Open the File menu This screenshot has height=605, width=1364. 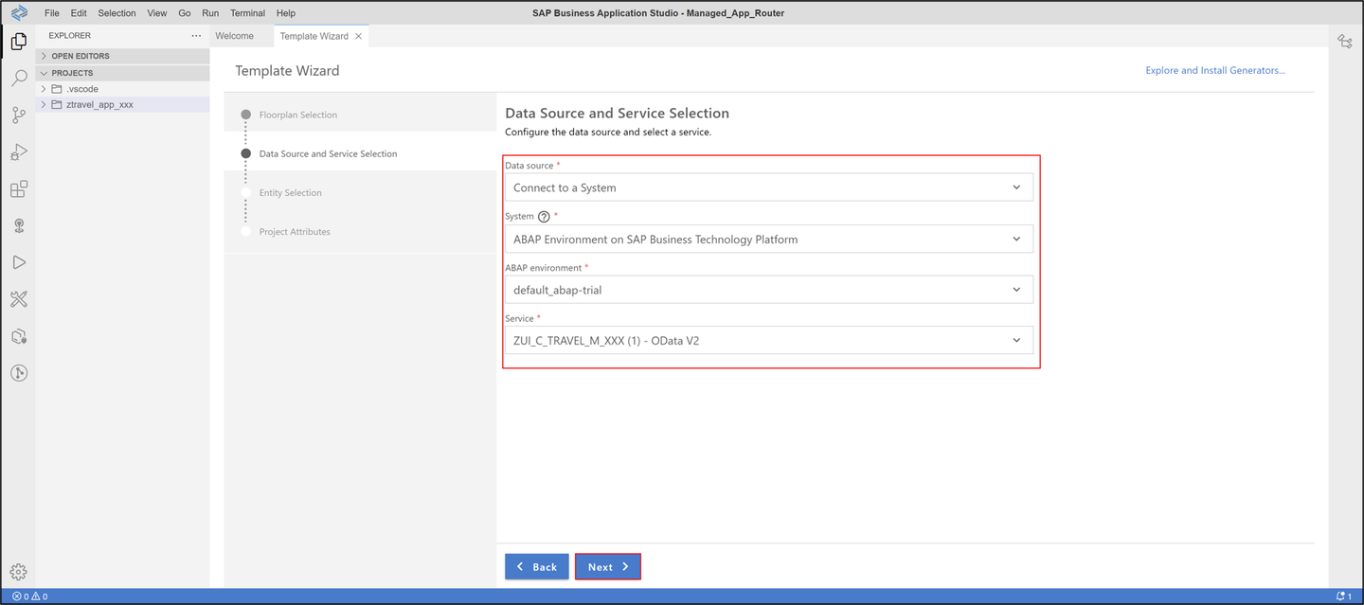point(52,13)
